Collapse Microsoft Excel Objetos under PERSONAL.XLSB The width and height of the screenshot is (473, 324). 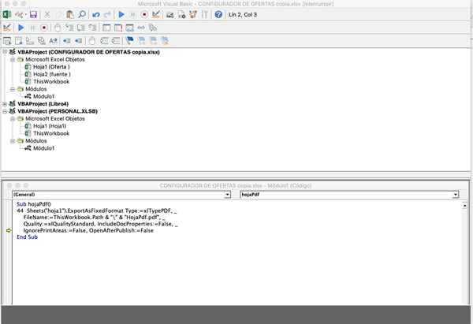[13, 119]
